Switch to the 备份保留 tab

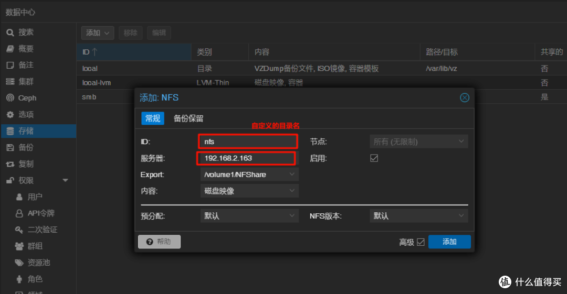(x=188, y=118)
